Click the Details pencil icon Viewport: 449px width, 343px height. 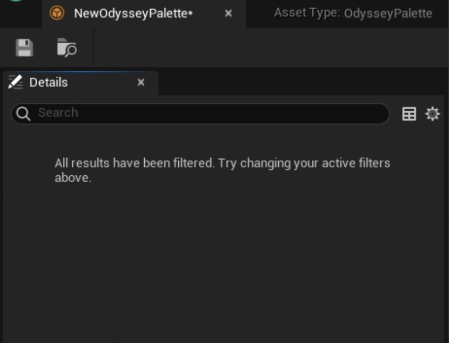tap(15, 82)
